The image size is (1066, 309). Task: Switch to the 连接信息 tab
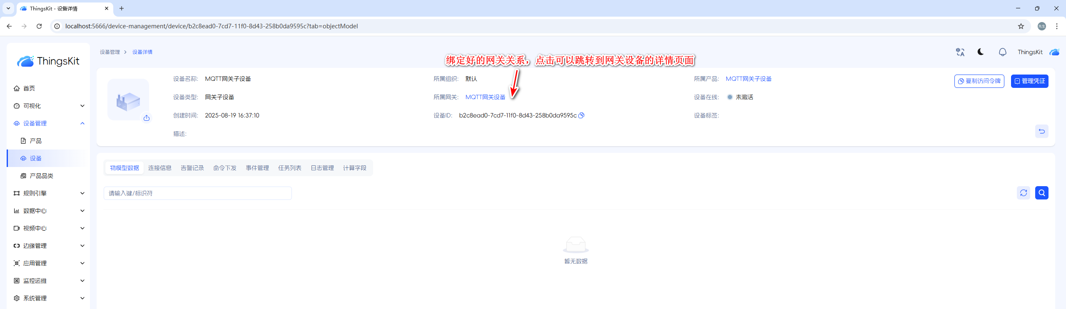[159, 168]
